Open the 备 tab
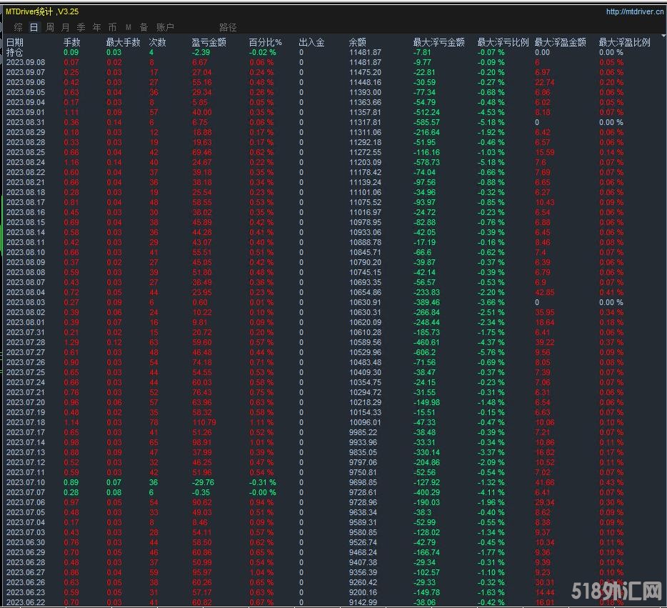Viewport: 667px width, 608px height. click(x=144, y=27)
